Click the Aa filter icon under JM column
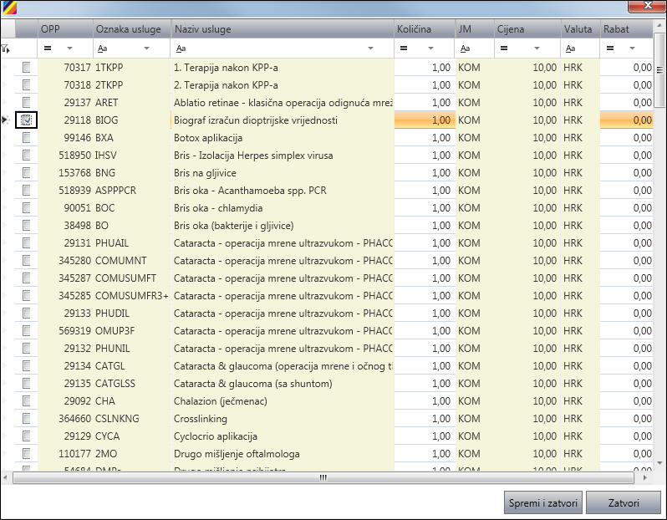This screenshot has width=667, height=520. point(465,48)
